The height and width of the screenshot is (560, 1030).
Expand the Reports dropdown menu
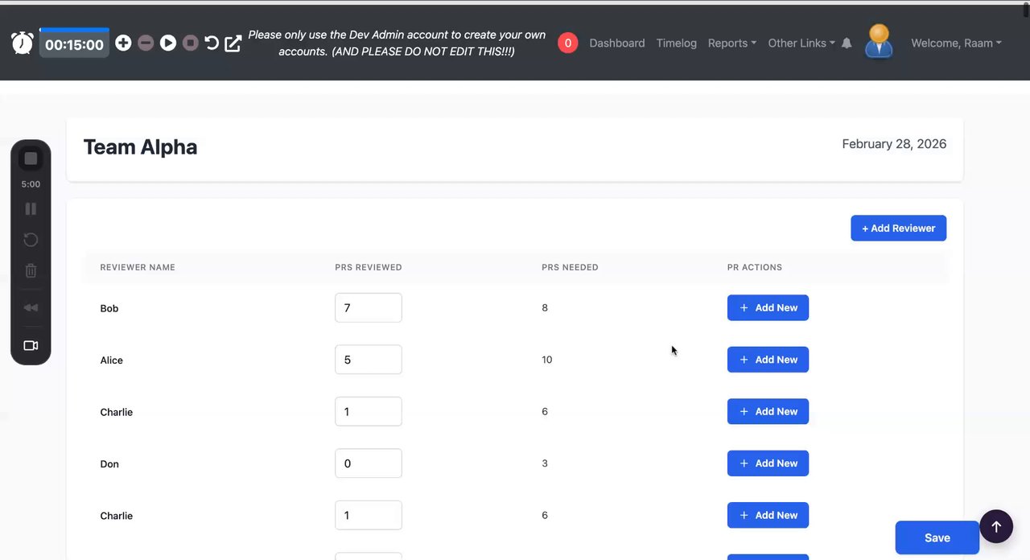tap(731, 43)
